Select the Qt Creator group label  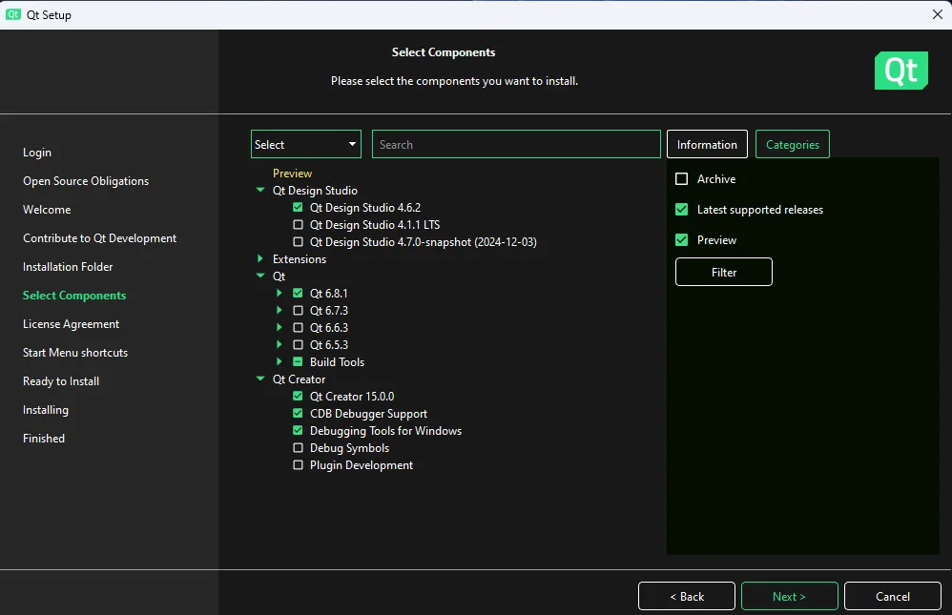click(x=299, y=379)
